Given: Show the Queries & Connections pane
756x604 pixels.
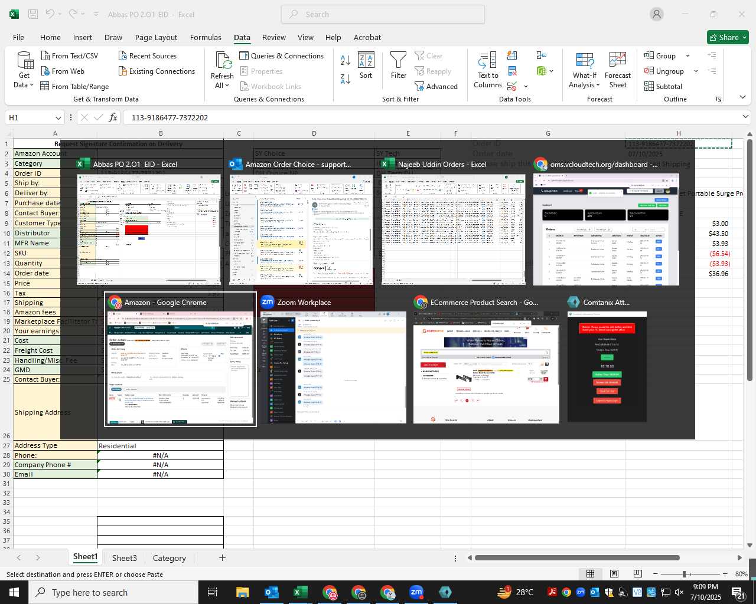Looking at the screenshot, I should [x=281, y=55].
